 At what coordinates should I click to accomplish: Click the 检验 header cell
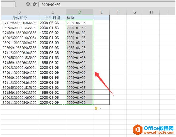(x=80, y=18)
